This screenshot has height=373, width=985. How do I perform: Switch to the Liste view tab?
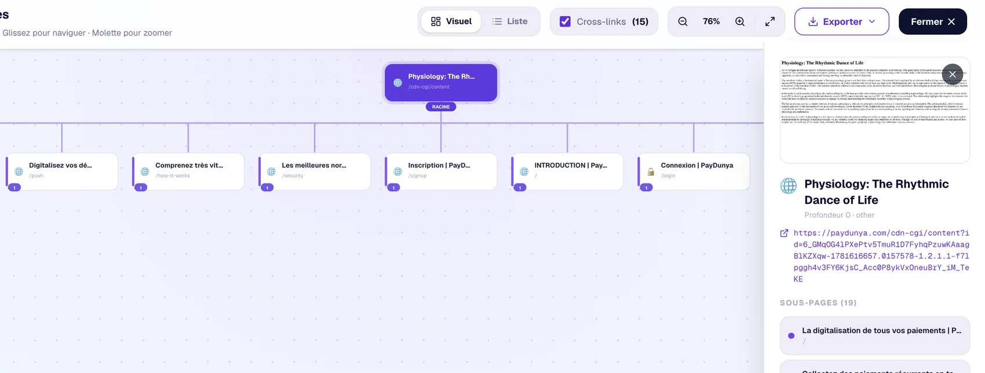coord(510,21)
